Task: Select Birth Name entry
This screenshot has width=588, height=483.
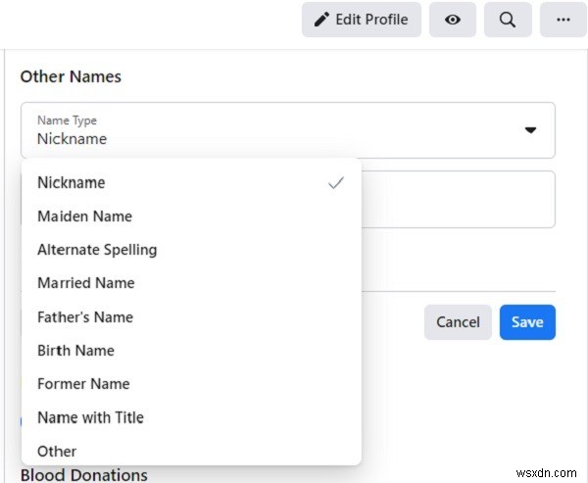Action: (75, 350)
